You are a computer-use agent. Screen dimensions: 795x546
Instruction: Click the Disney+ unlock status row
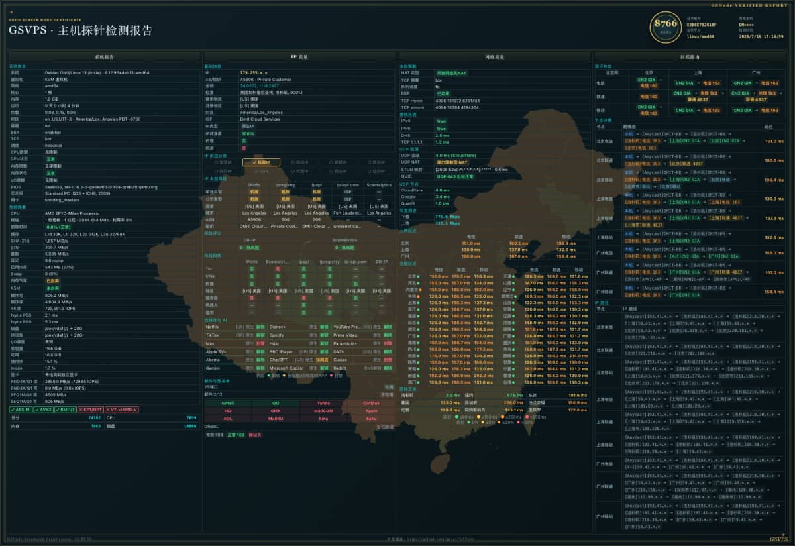[x=299, y=327]
